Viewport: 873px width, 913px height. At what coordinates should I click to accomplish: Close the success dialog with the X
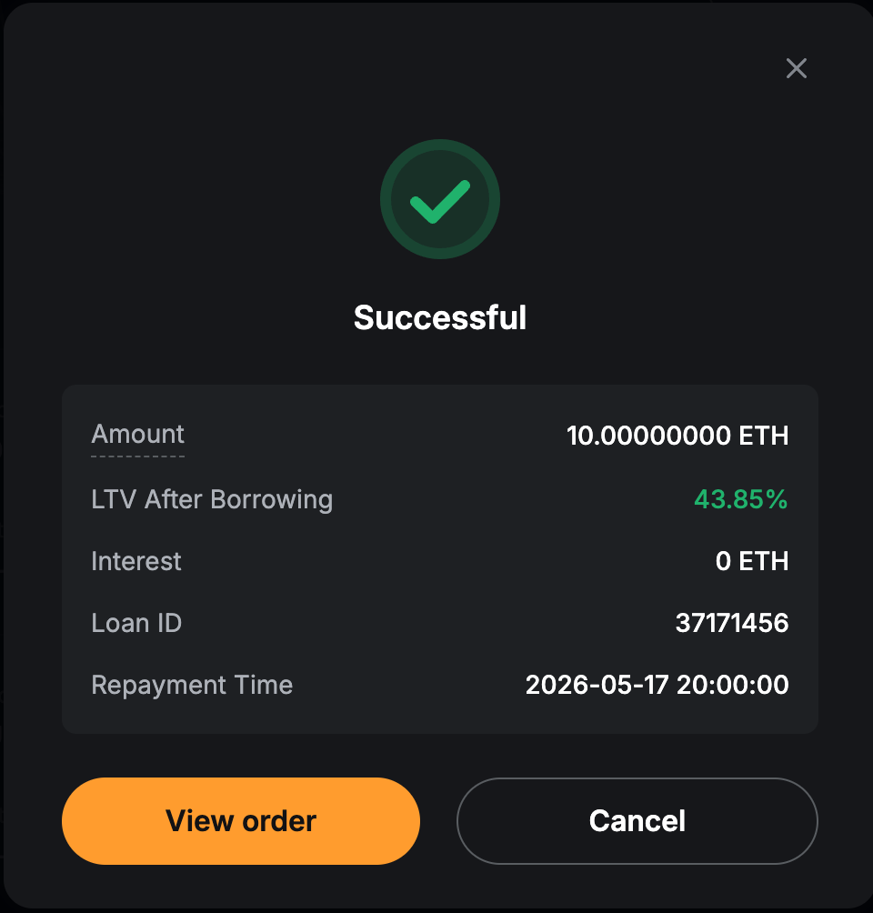tap(797, 68)
